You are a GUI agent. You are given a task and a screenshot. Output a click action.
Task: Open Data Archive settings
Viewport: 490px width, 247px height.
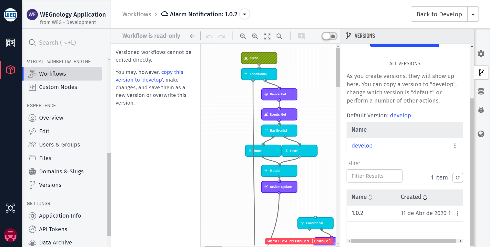[x=55, y=243]
